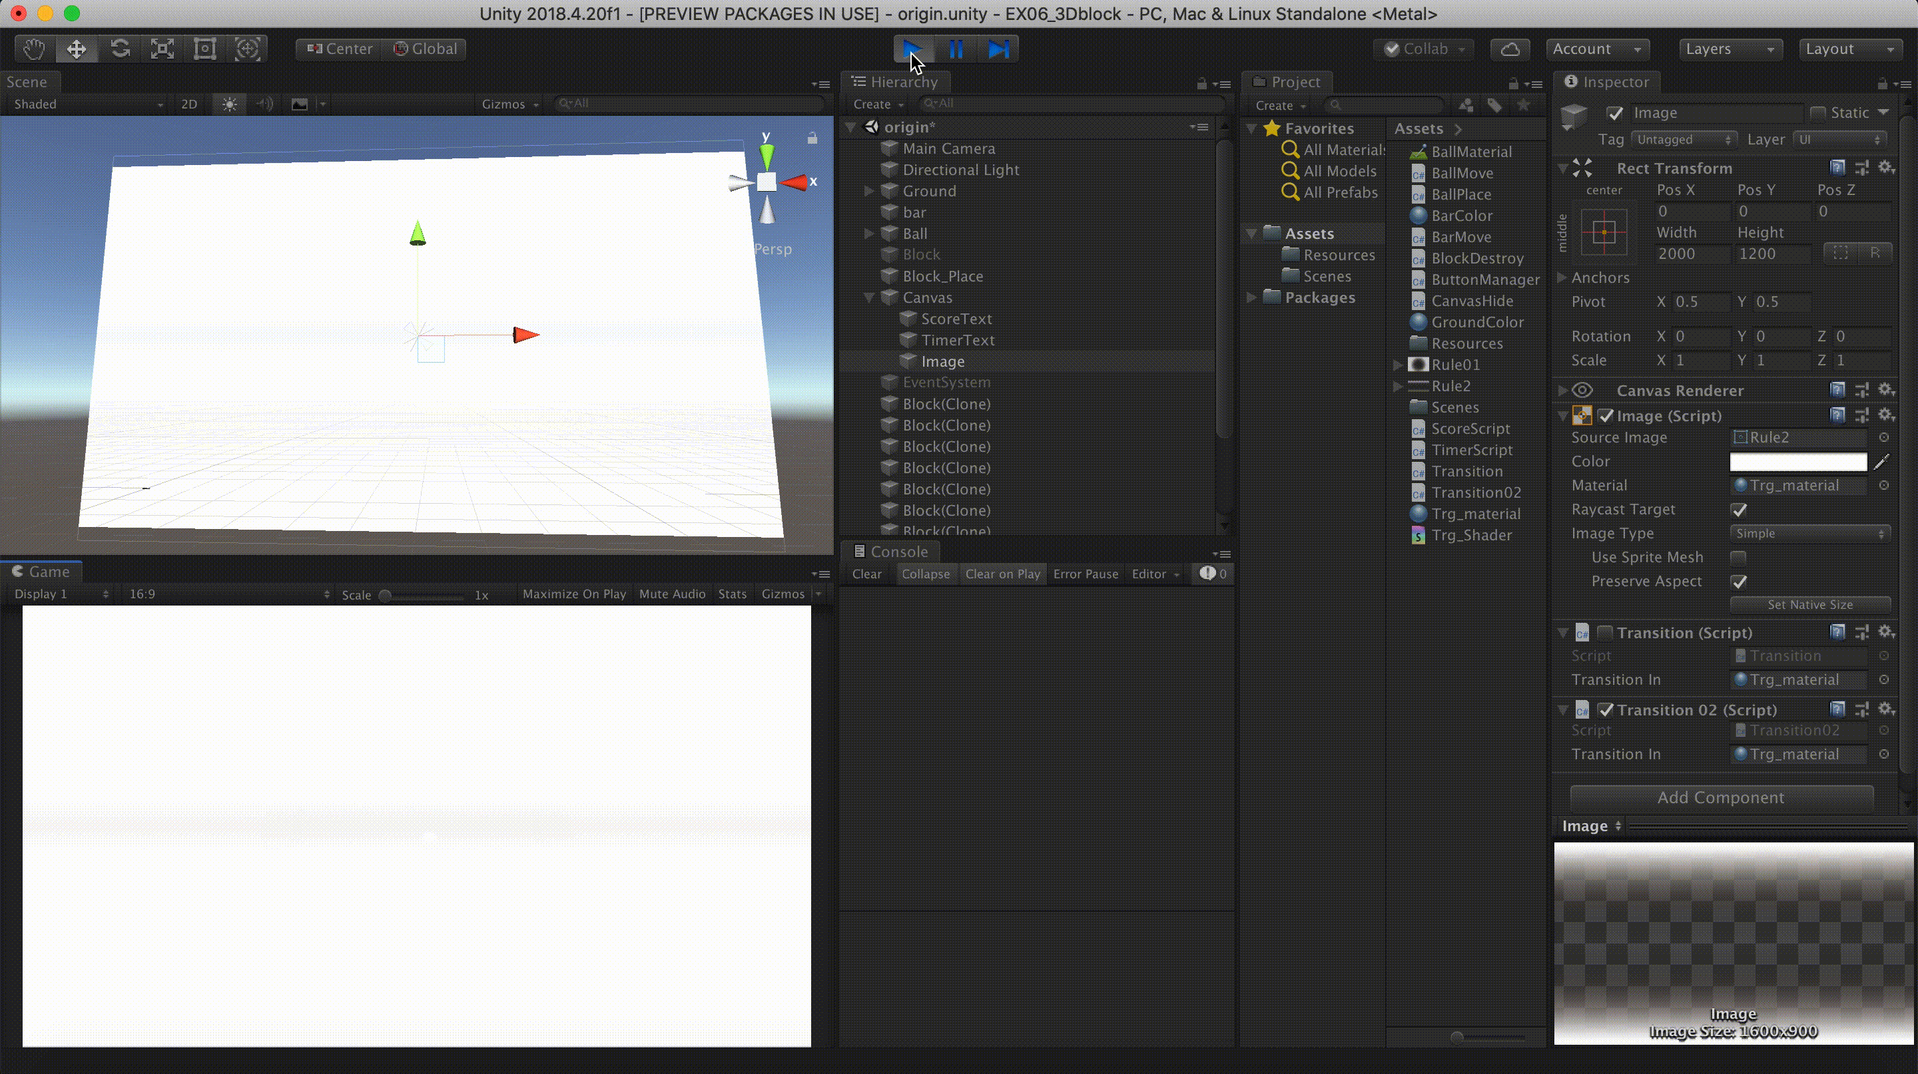Click the Pause button
Screen dimensions: 1918x1074
click(x=956, y=49)
